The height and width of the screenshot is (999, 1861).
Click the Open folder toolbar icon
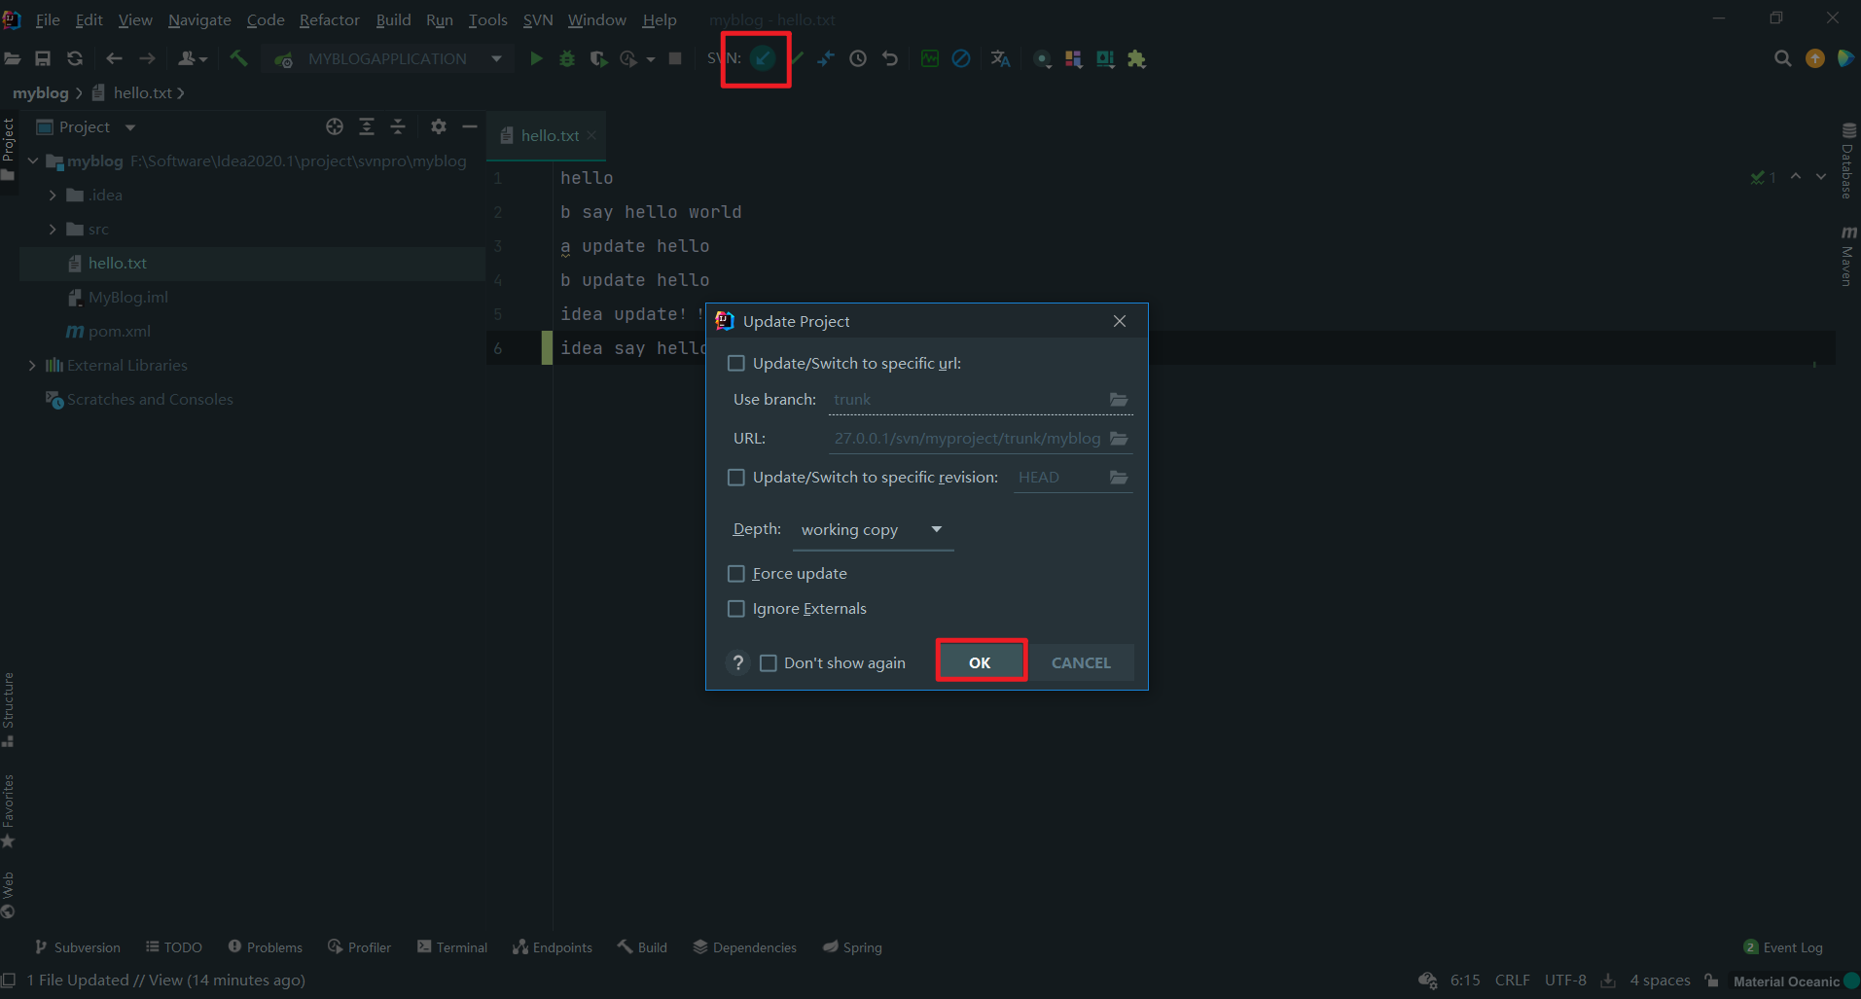click(13, 58)
